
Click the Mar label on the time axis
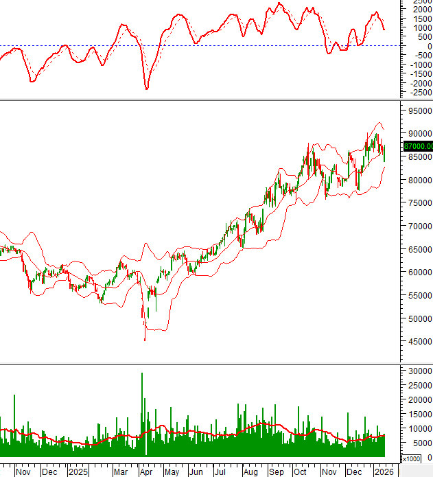(x=121, y=472)
